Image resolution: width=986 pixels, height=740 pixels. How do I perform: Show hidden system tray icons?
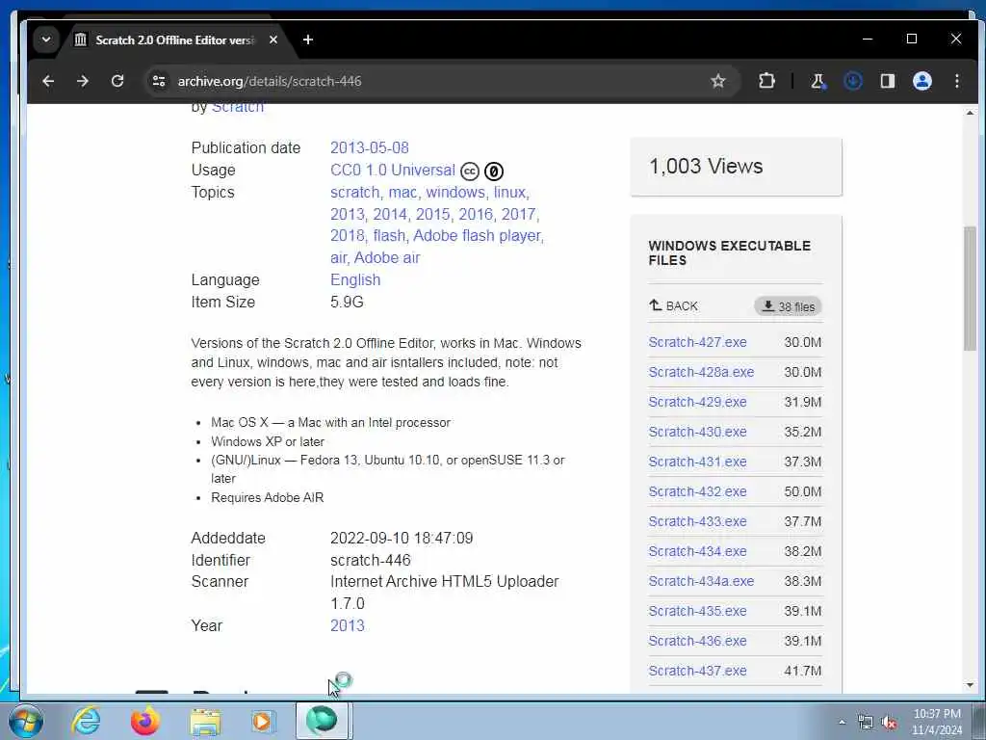pyautogui.click(x=842, y=722)
